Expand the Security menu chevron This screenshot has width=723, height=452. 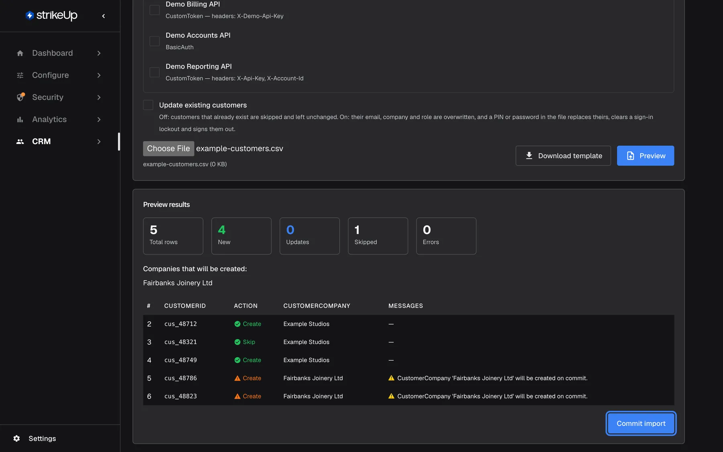pyautogui.click(x=99, y=97)
